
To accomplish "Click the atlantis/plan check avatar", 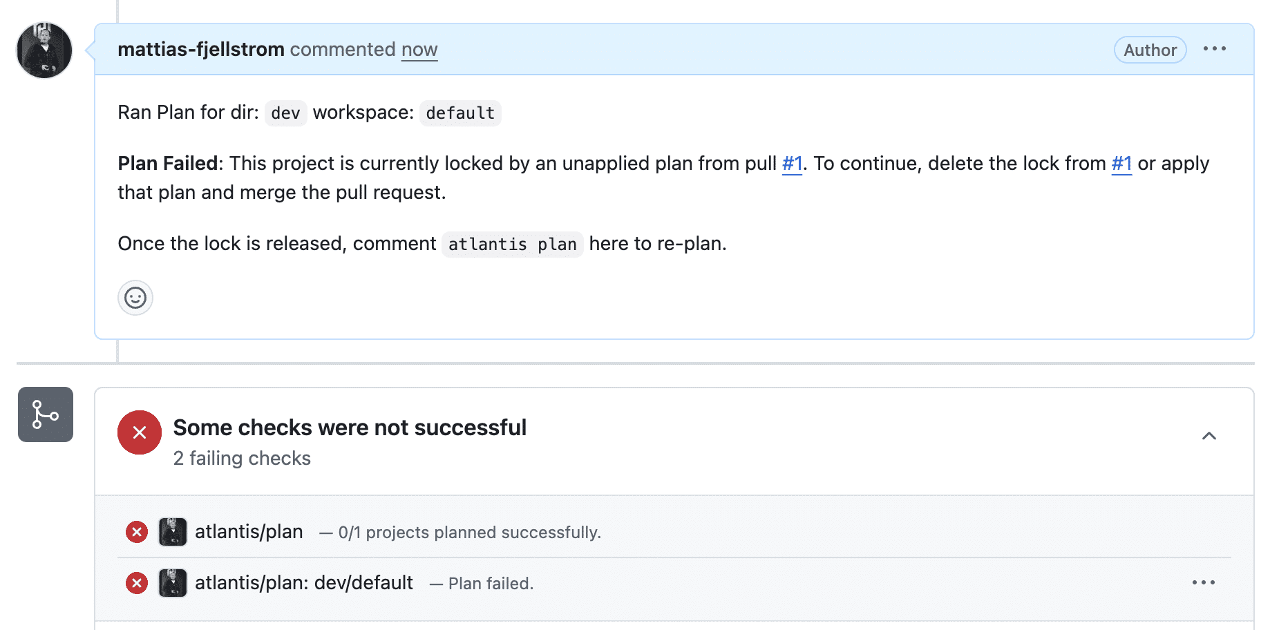I will [x=173, y=532].
